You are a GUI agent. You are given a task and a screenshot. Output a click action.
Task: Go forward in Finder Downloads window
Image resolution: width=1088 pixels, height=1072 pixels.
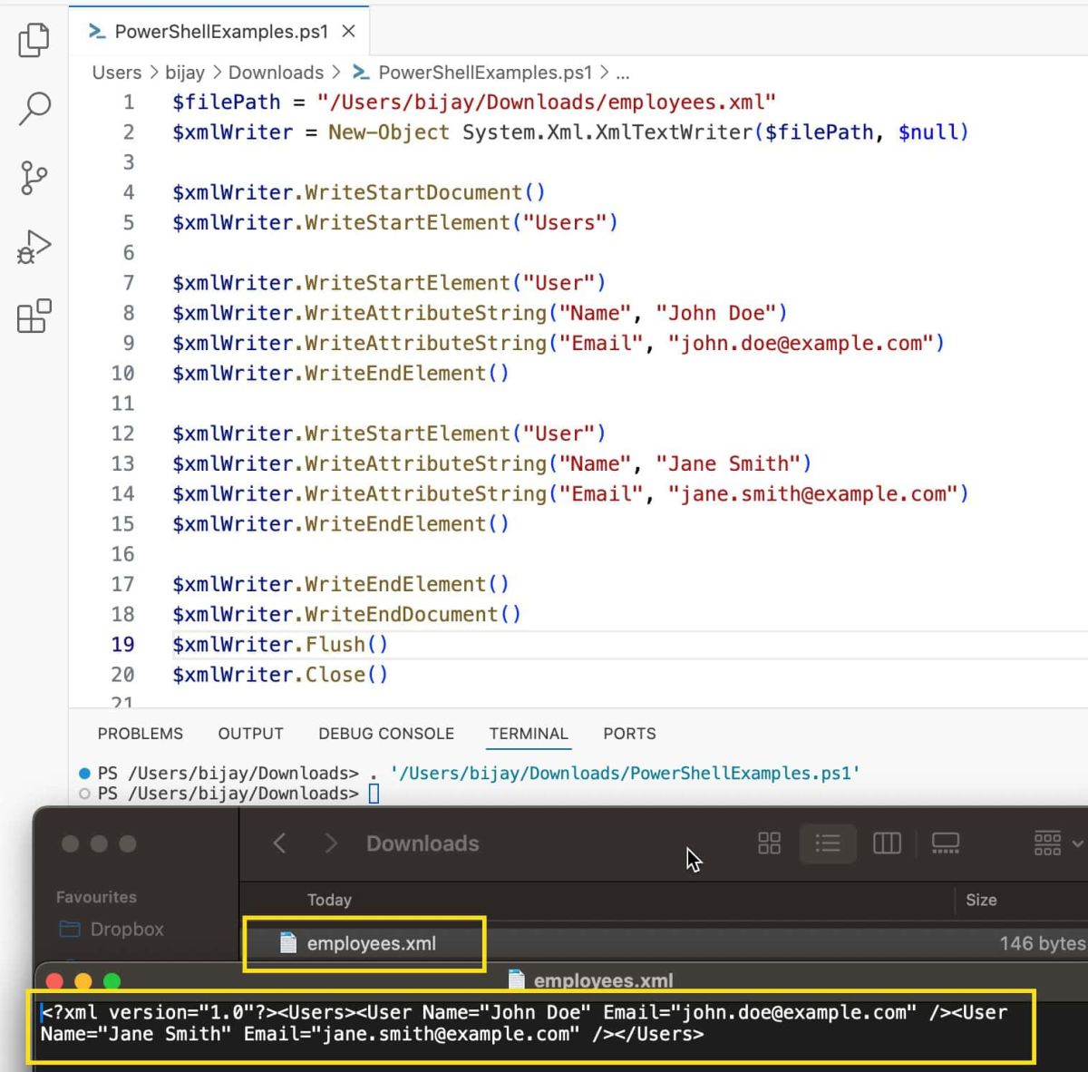[331, 843]
